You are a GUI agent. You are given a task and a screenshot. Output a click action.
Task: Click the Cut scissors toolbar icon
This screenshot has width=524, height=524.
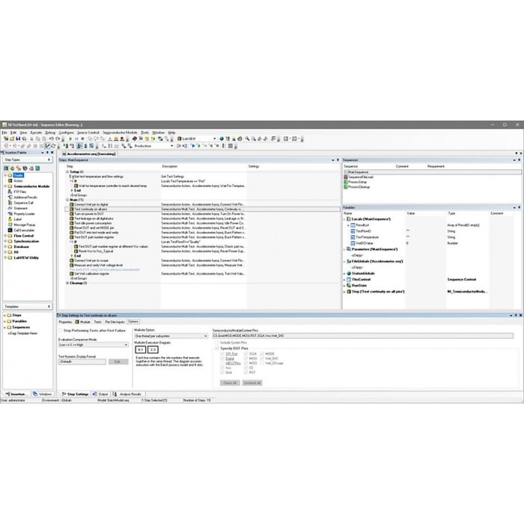click(31, 138)
